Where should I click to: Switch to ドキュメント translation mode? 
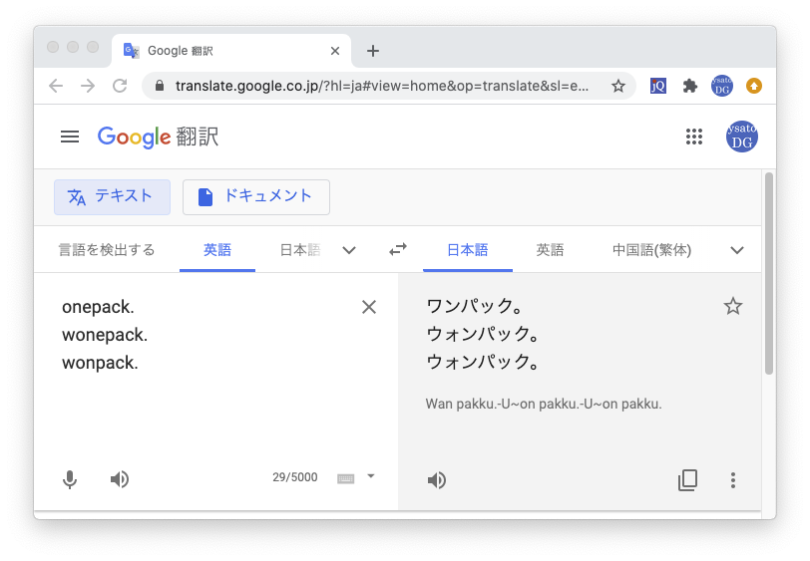(256, 196)
